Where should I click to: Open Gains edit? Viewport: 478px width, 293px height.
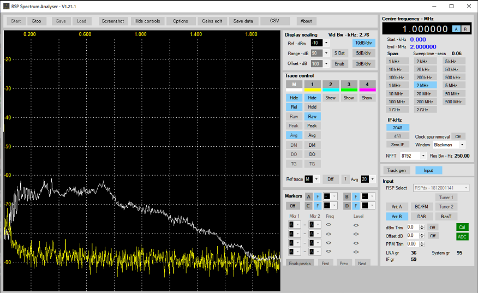click(212, 21)
